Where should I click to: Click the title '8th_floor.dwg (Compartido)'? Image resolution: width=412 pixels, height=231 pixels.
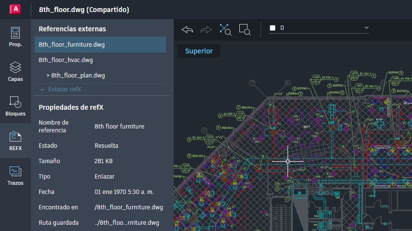tap(84, 10)
